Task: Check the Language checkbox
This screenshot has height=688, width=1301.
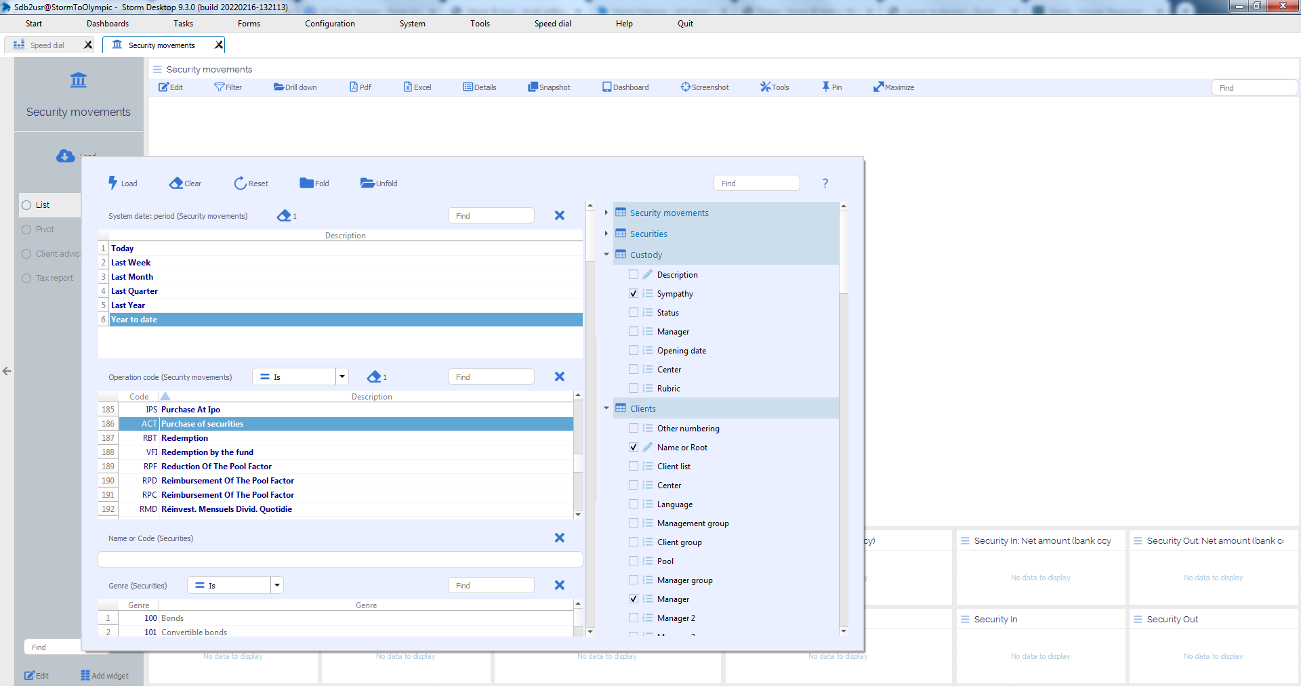Action: pos(634,504)
